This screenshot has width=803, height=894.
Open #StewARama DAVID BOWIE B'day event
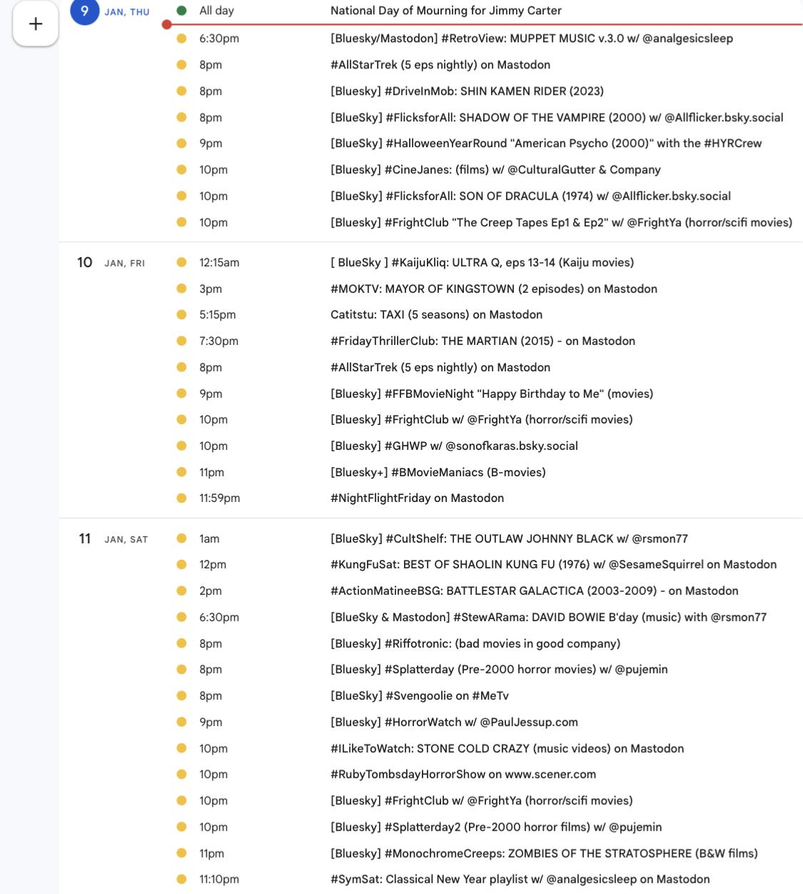(x=548, y=618)
